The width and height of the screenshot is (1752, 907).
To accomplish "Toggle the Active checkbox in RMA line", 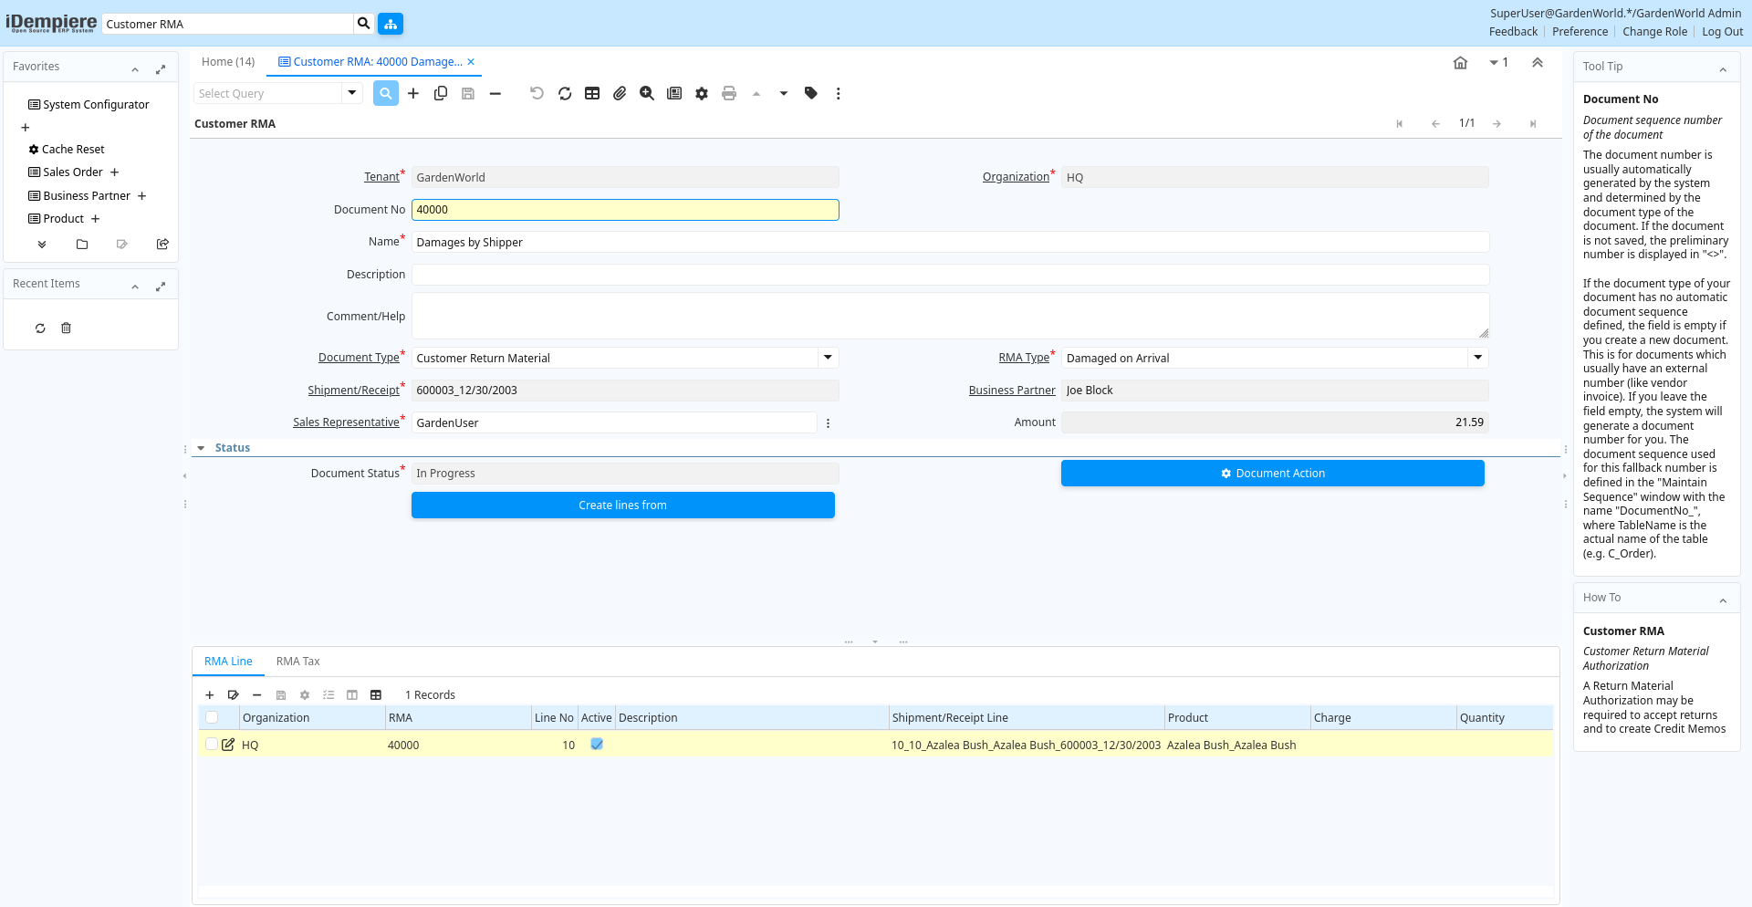I will coord(597,745).
